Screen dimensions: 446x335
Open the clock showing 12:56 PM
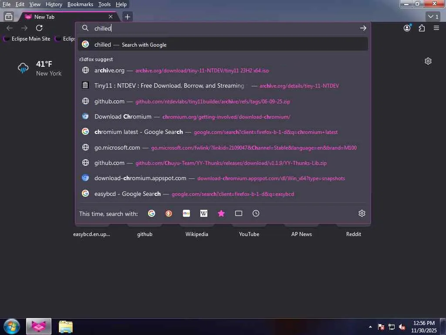point(424,327)
